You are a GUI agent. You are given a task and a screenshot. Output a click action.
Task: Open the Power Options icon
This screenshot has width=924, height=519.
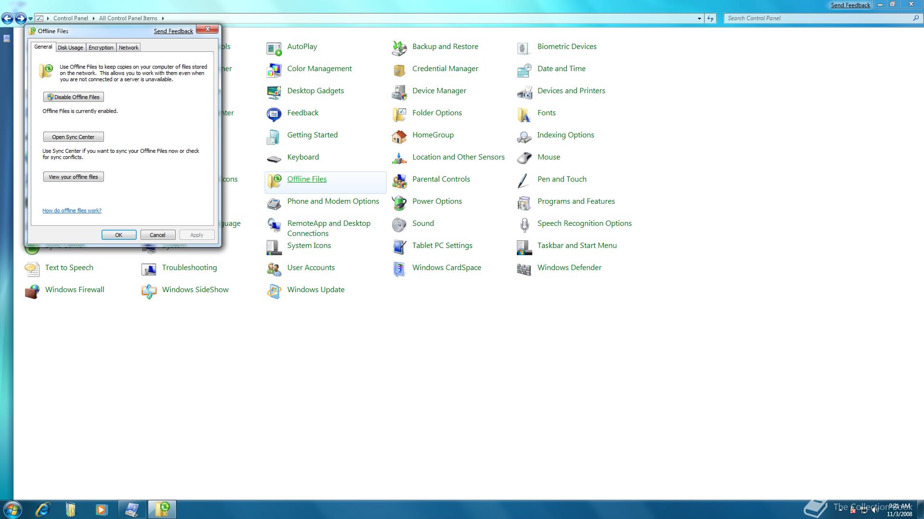coord(399,202)
